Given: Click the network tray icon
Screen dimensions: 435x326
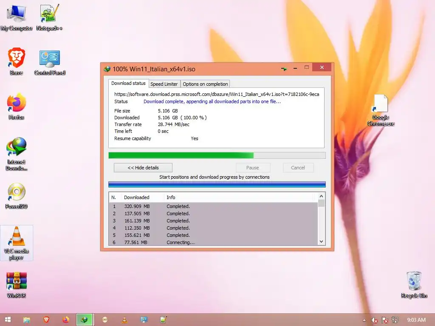Looking at the screenshot, I should [395, 320].
